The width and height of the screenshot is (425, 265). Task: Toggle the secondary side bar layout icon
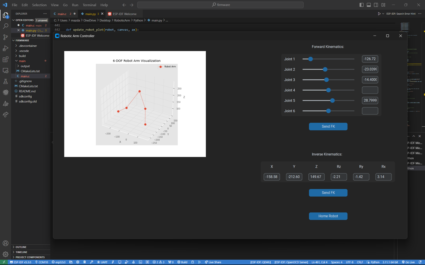click(x=376, y=5)
